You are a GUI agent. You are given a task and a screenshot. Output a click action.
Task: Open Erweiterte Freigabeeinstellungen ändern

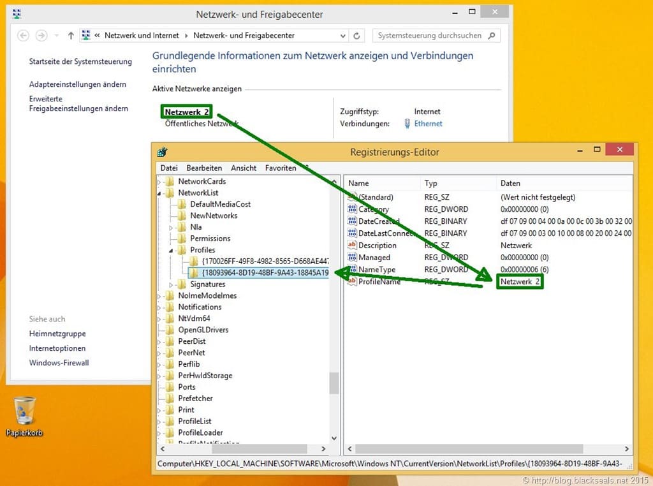coord(78,104)
